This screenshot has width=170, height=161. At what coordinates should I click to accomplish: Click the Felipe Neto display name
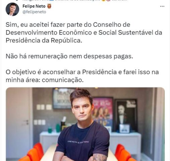(x=34, y=6)
